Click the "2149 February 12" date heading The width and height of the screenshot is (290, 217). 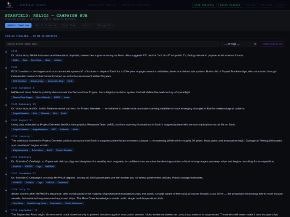(x=24, y=104)
